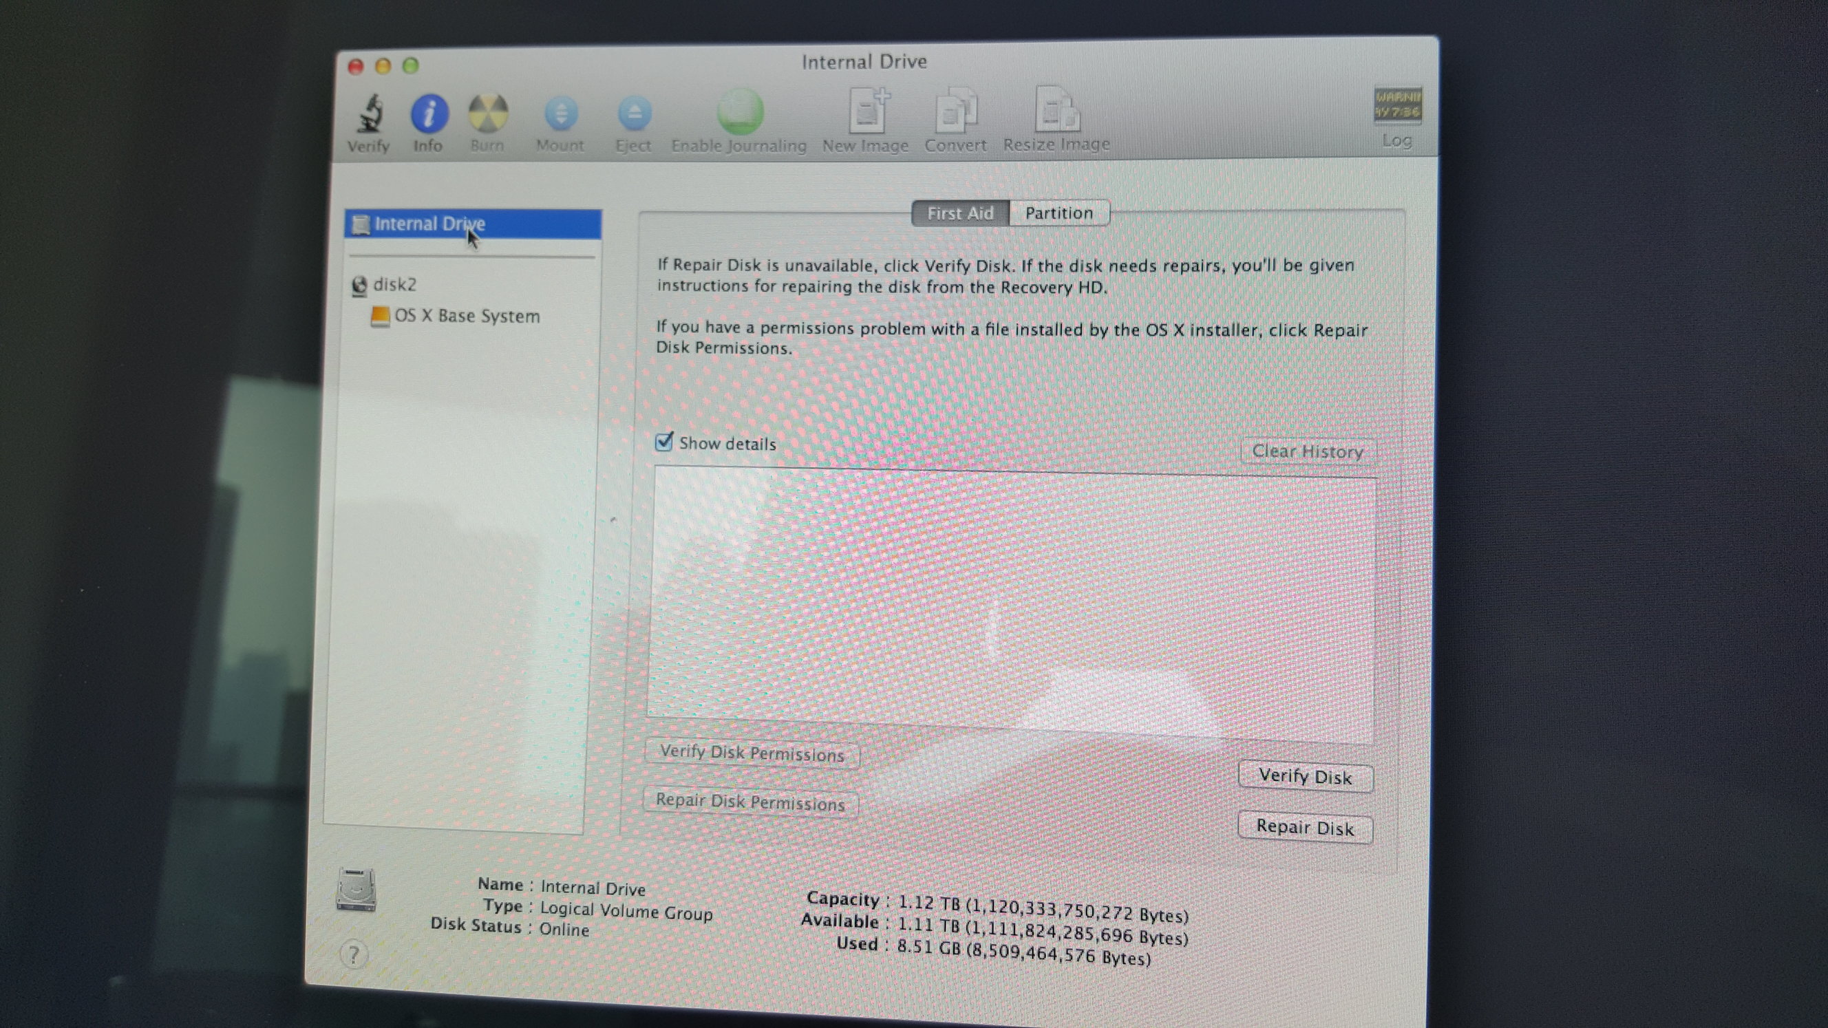1828x1028 pixels.
Task: Click the Repair Disk Permissions button
Action: click(750, 802)
